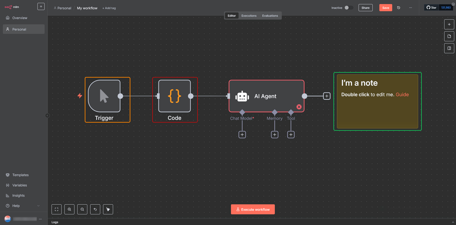Open the workflow history clock icon
Viewport: 456px width, 225px height.
tap(399, 8)
